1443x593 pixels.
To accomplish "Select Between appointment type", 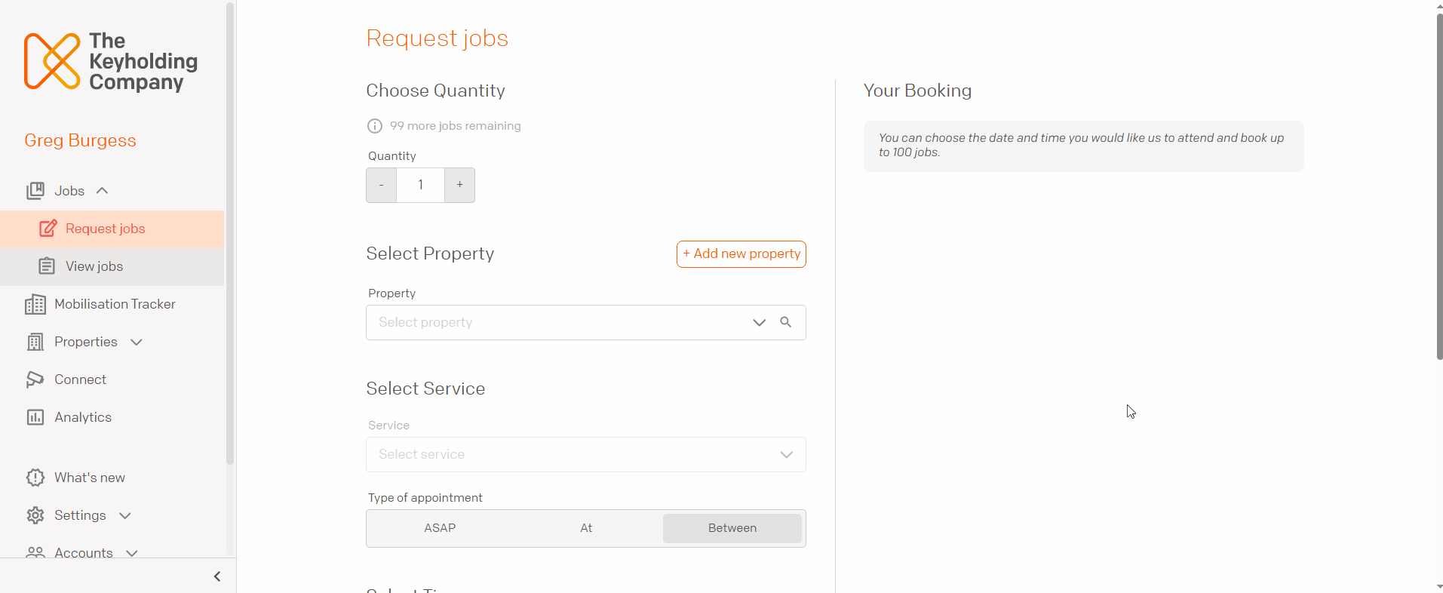I will 732,528.
